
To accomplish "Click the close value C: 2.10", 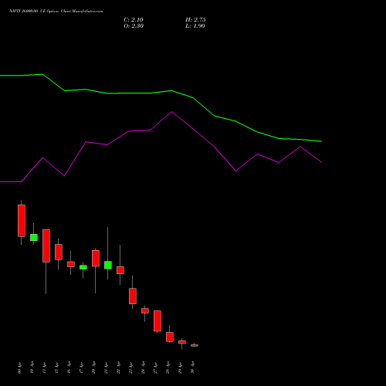I will (x=134, y=20).
